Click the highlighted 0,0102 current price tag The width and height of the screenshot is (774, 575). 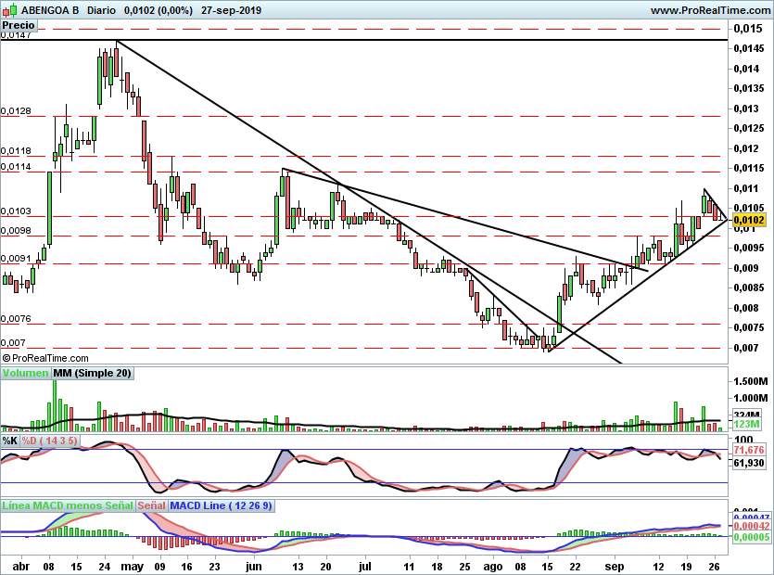tap(749, 221)
